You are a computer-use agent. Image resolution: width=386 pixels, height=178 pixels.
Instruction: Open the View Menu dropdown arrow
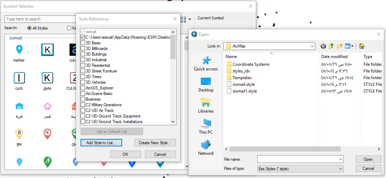[x=353, y=46]
